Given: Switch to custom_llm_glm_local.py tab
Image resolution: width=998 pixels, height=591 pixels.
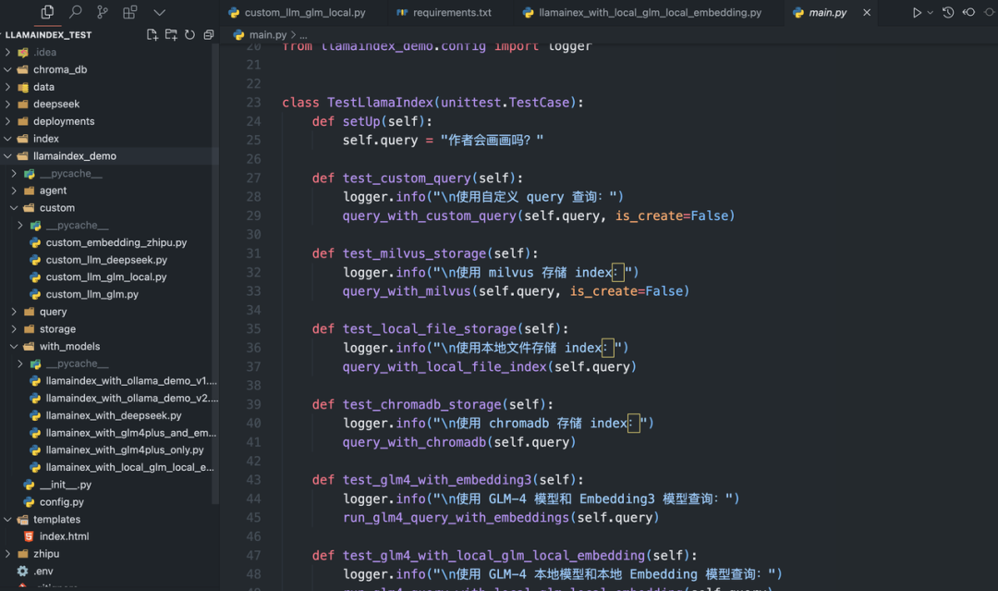Looking at the screenshot, I should click(304, 13).
